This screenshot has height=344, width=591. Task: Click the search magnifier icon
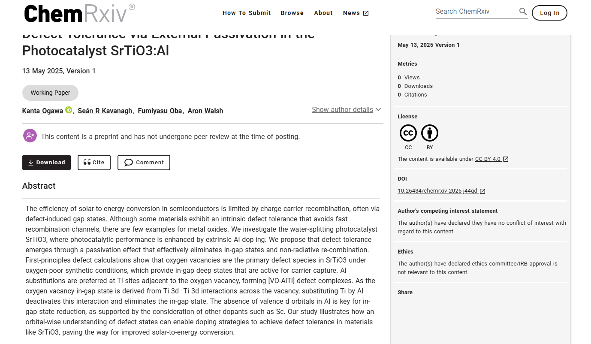click(x=523, y=12)
